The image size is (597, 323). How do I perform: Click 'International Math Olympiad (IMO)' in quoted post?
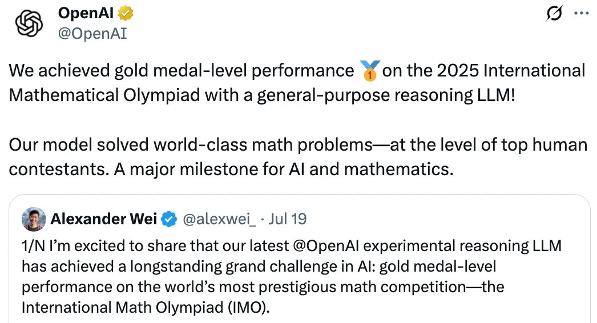144,308
